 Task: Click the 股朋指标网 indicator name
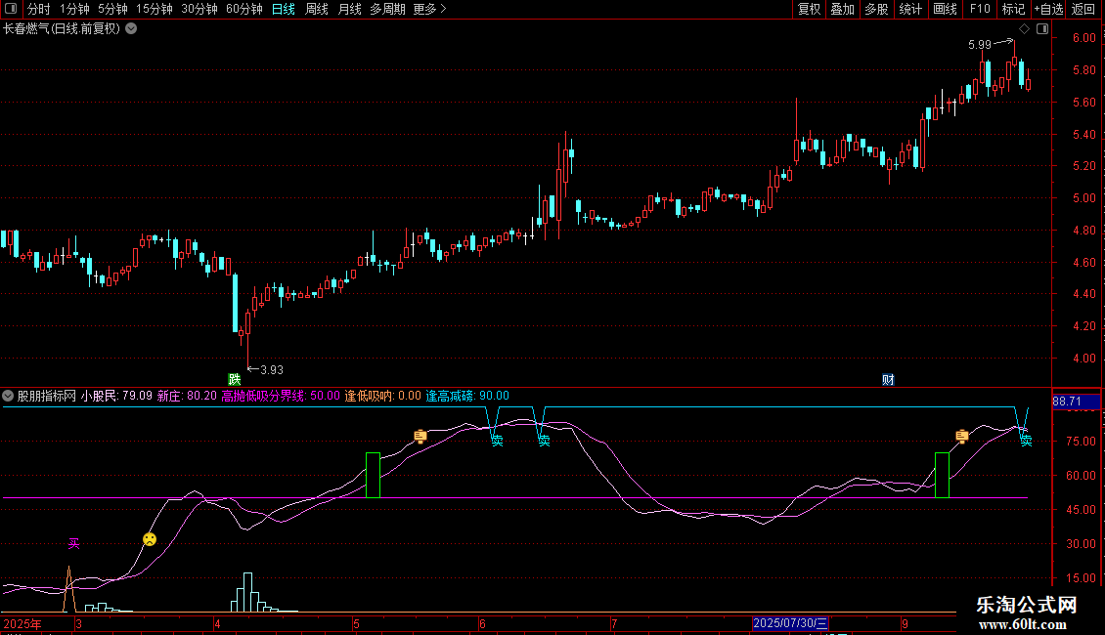tap(47, 397)
